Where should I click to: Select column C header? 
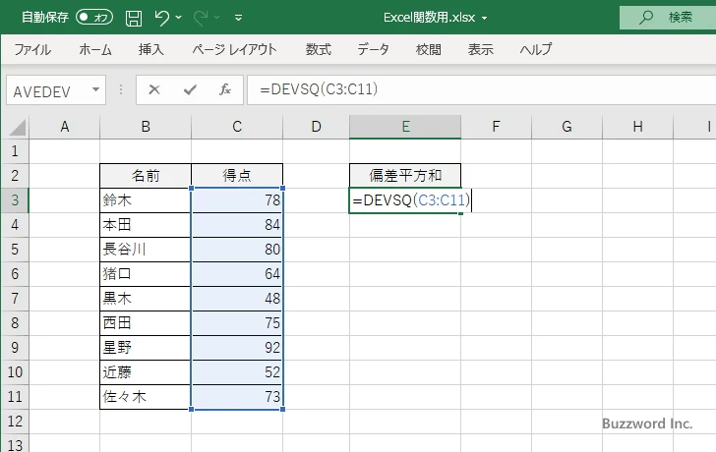[237, 127]
